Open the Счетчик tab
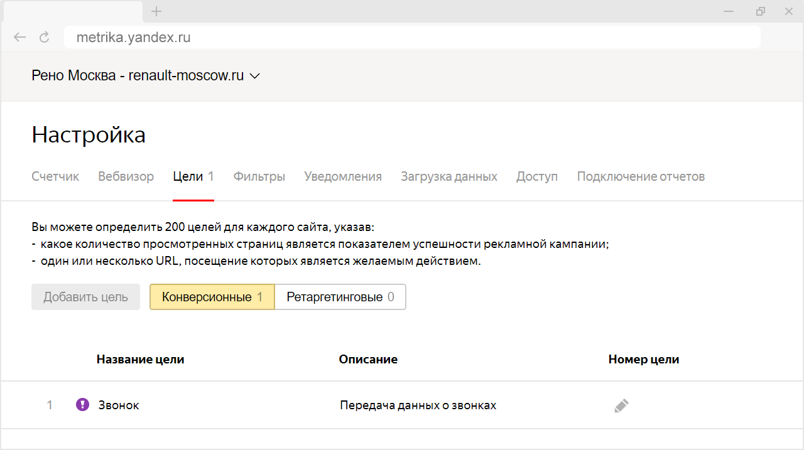 pyautogui.click(x=55, y=176)
